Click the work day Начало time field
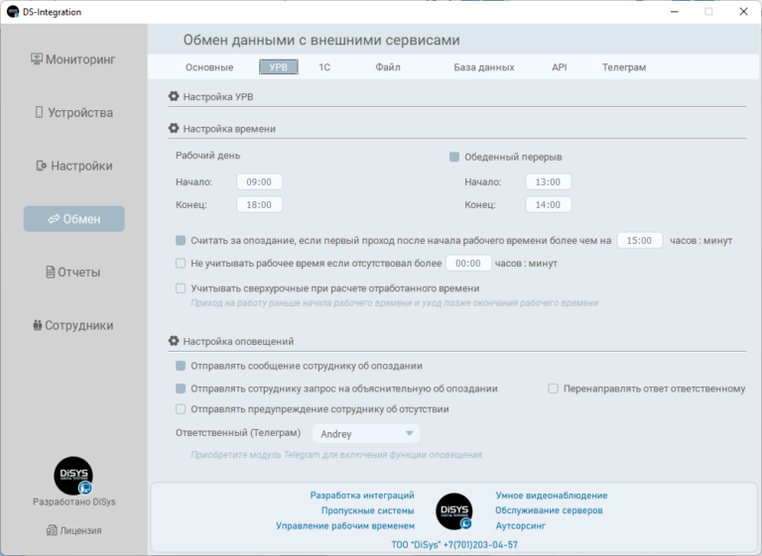This screenshot has width=762, height=556. pyautogui.click(x=259, y=182)
